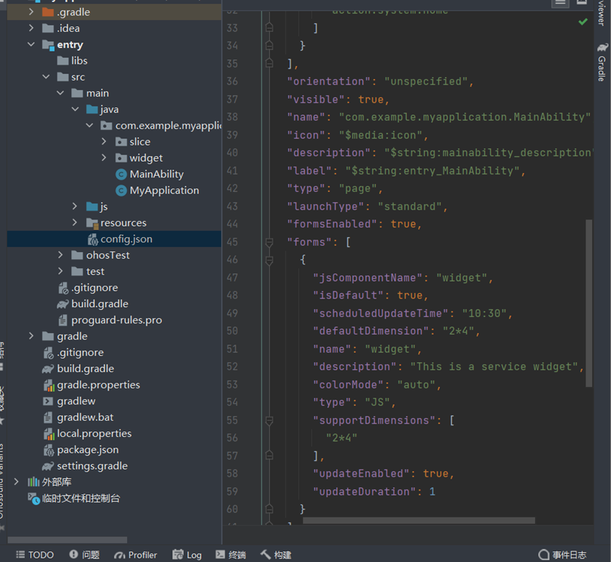611x562 pixels.
Task: Click the gradle.properties file icon
Action: click(49, 385)
